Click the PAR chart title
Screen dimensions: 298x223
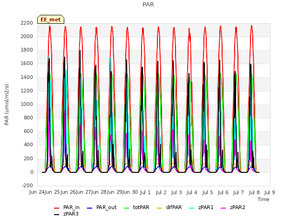click(148, 5)
